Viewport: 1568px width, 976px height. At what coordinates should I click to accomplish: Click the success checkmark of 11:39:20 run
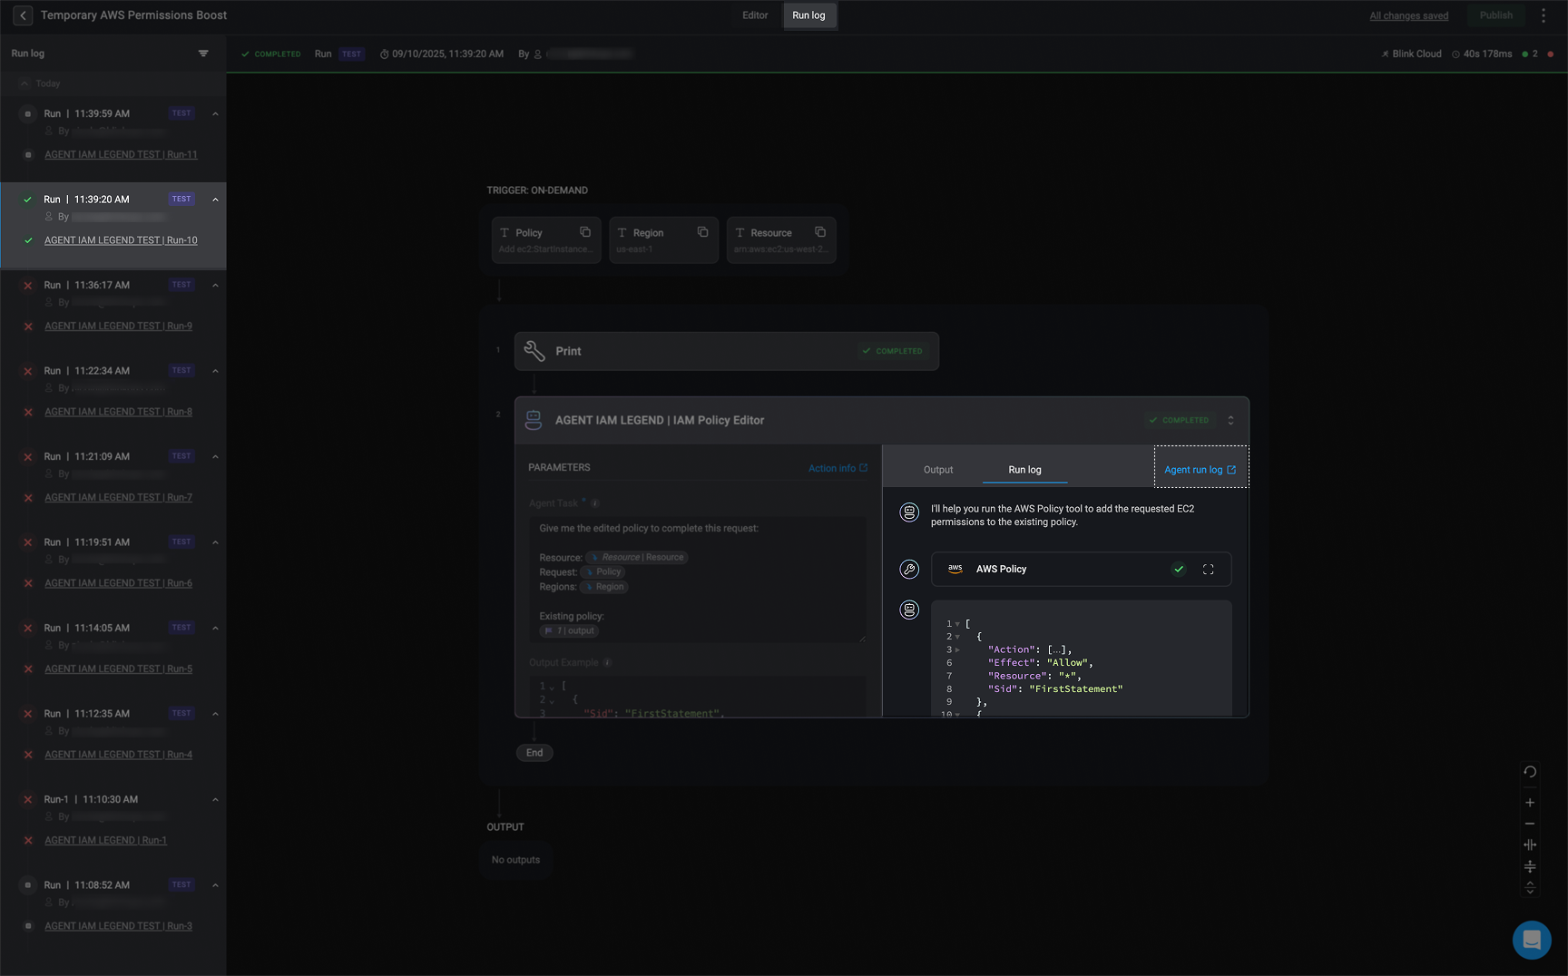[x=28, y=200]
